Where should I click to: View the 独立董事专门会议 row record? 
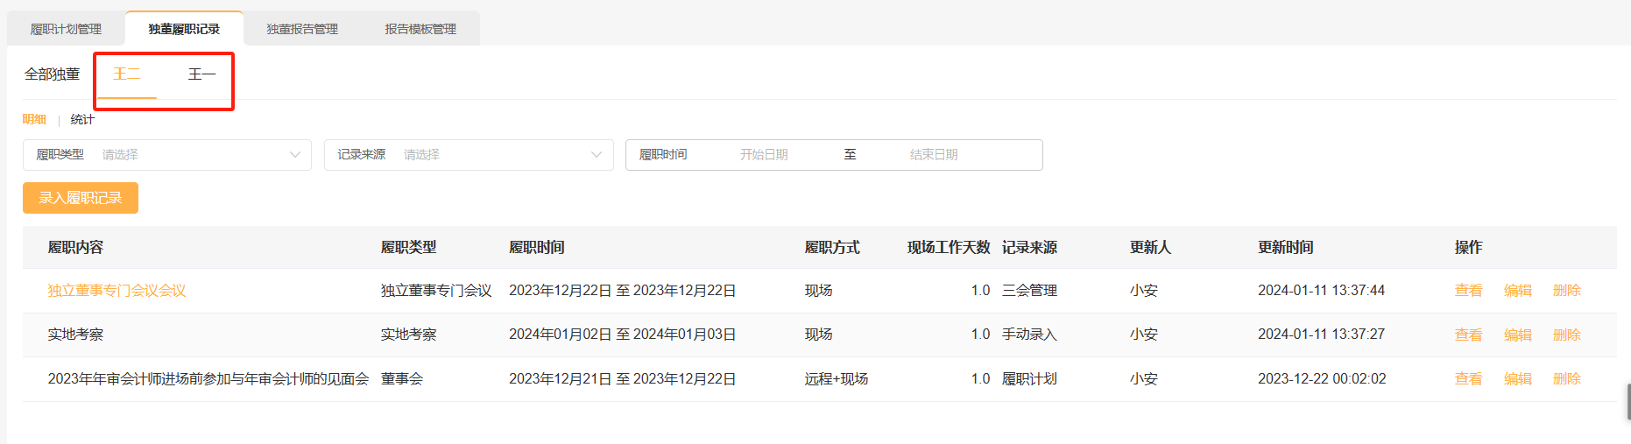(x=1468, y=291)
